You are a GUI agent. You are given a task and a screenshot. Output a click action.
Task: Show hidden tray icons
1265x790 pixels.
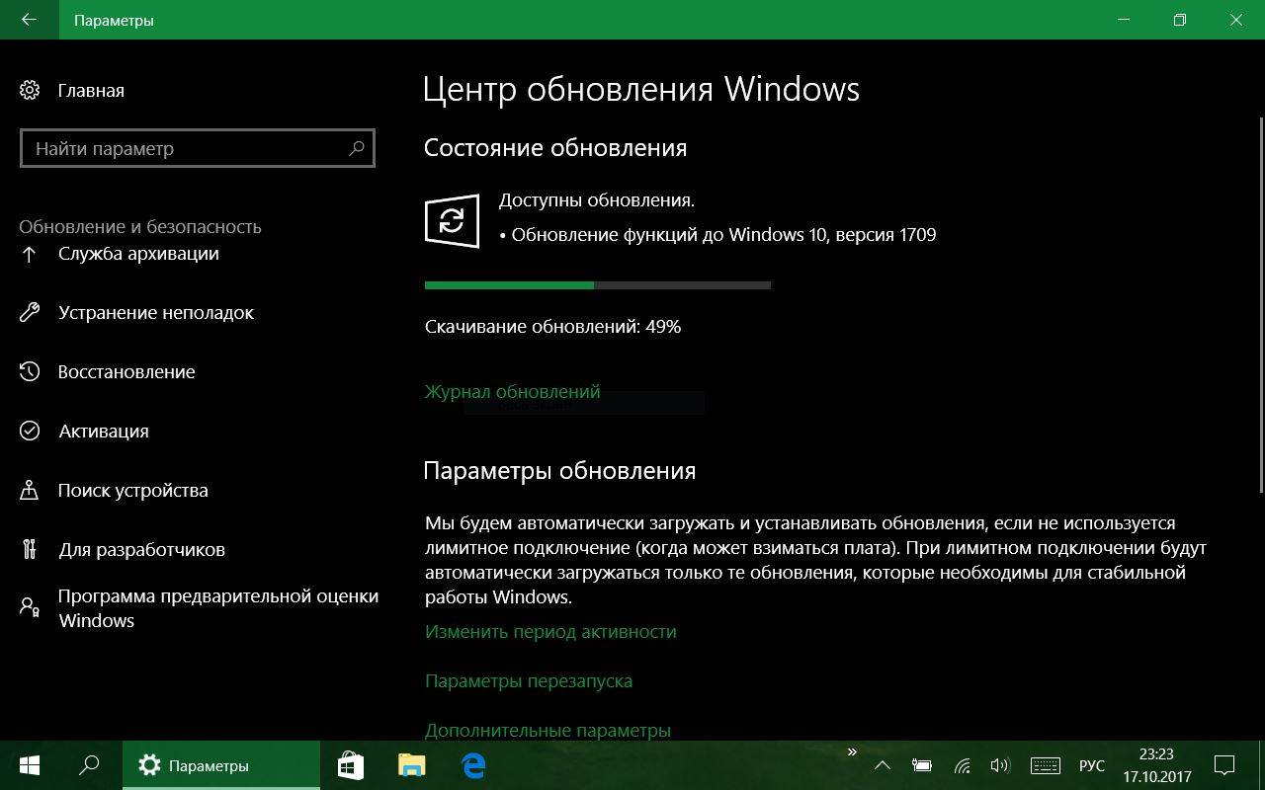pyautogui.click(x=883, y=765)
